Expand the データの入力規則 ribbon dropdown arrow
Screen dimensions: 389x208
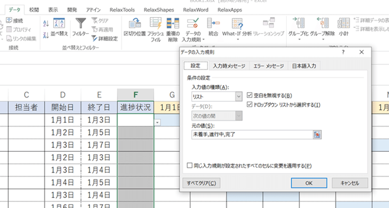[x=203, y=39]
